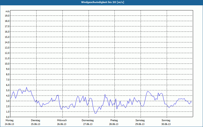
Task: Click the lowest wind dip on Thursday
Action: [95, 113]
